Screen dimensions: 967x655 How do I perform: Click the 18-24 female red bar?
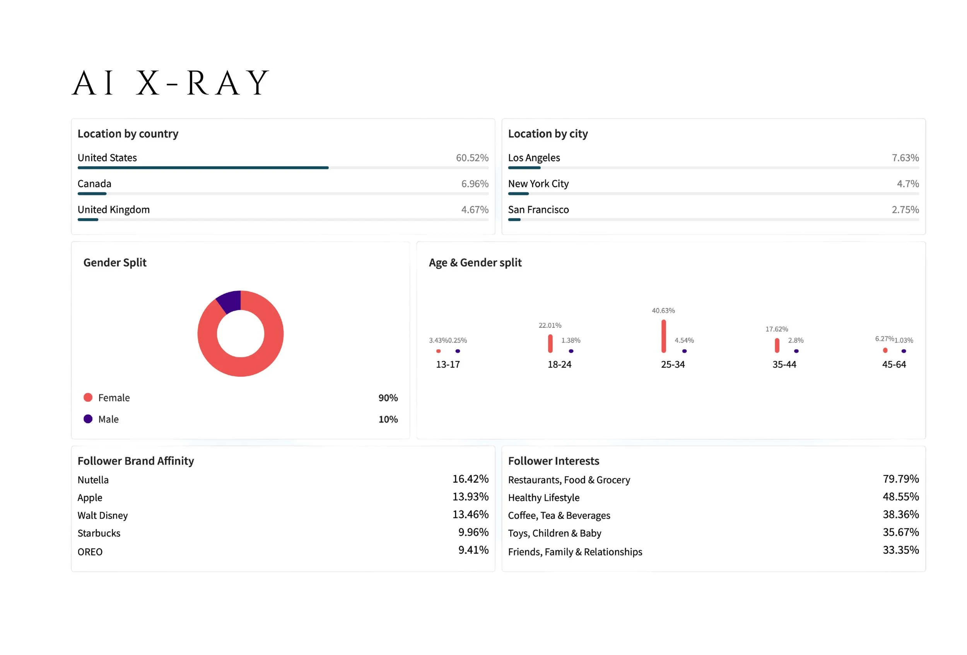(x=550, y=343)
